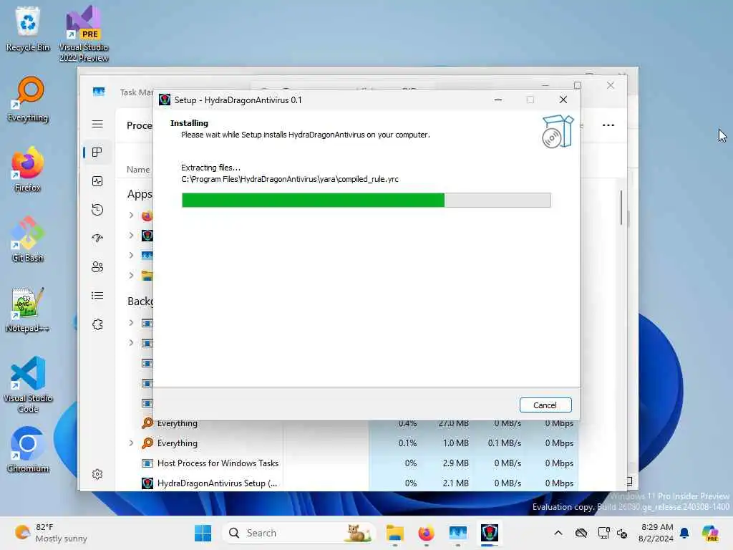Select Host Process for Windows Tasks row
Screen dimensions: 733x550
tap(351, 463)
